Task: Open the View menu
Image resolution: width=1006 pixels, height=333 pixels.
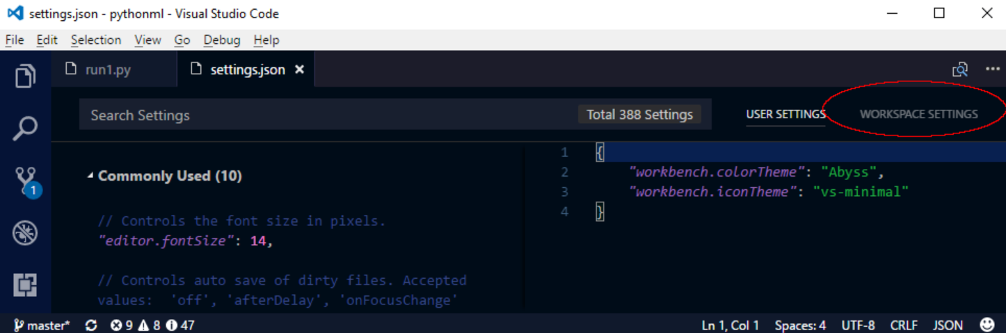Action: click(147, 40)
